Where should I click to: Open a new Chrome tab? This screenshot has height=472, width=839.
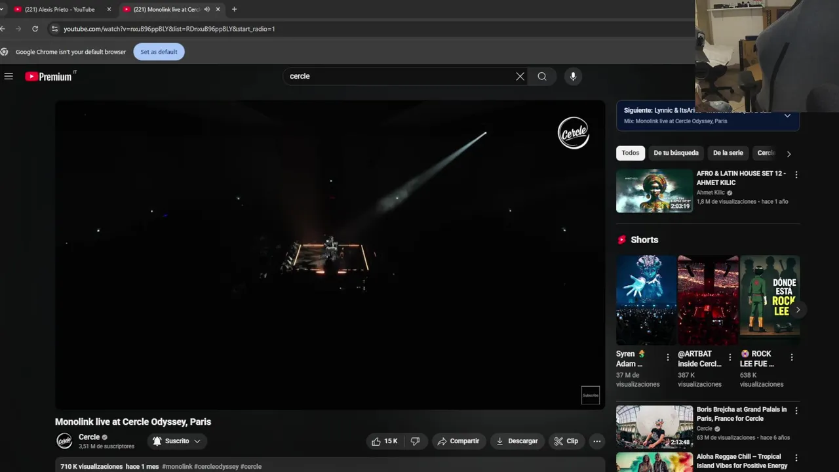[x=234, y=9]
